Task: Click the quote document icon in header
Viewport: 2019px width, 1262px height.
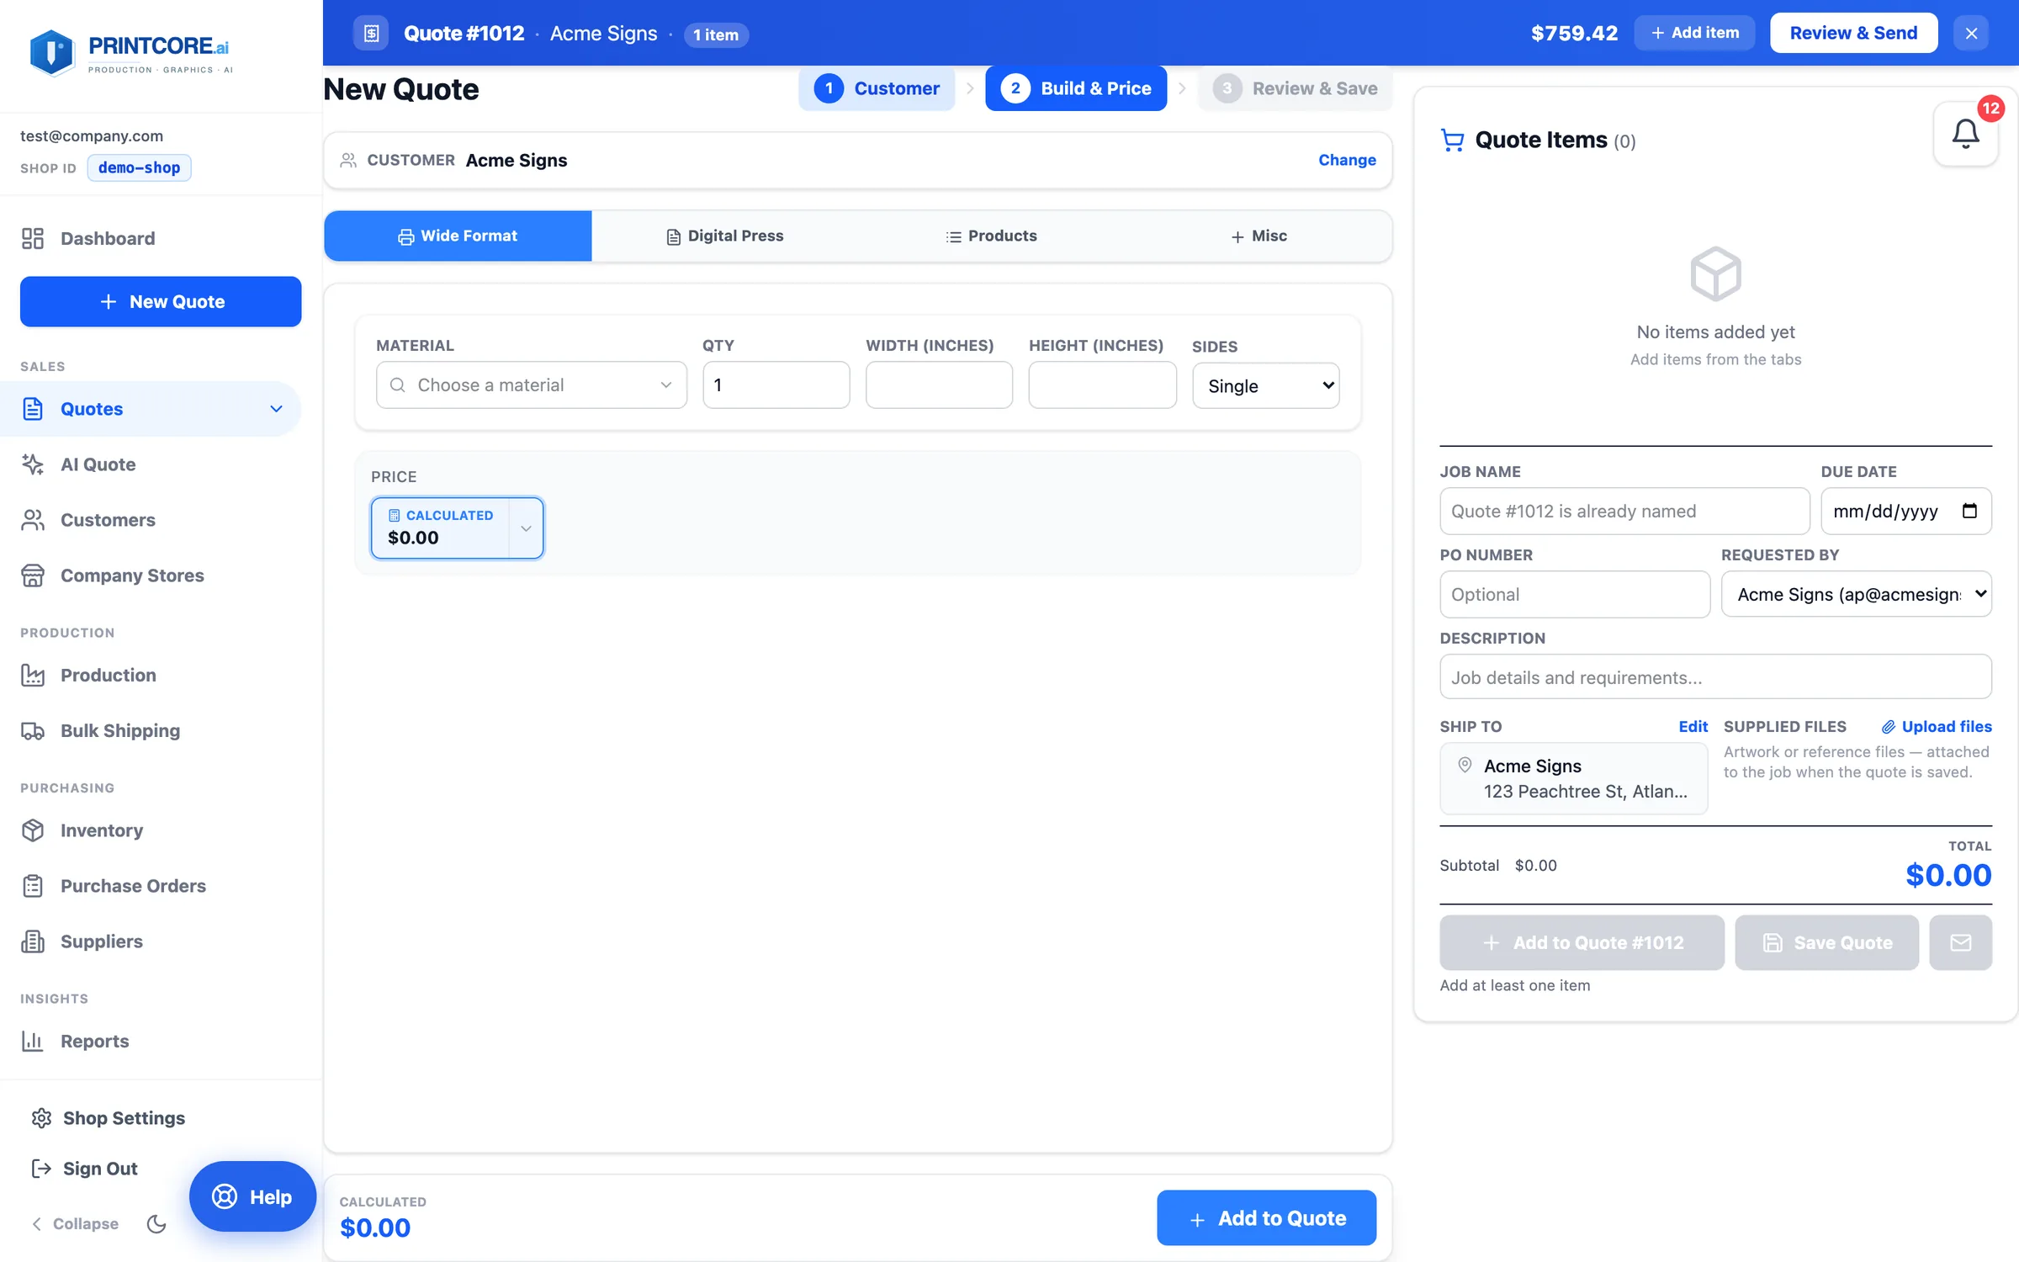Action: coord(371,34)
